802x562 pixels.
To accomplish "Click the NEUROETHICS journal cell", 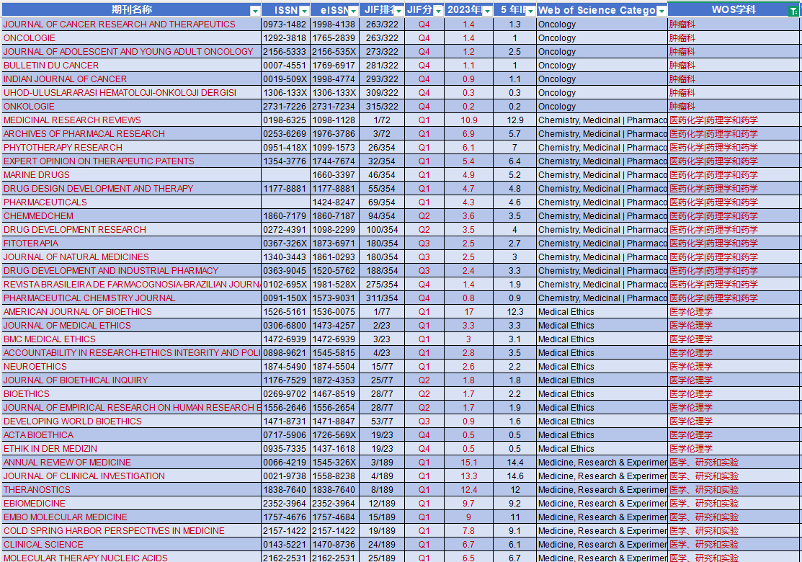I will [131, 367].
